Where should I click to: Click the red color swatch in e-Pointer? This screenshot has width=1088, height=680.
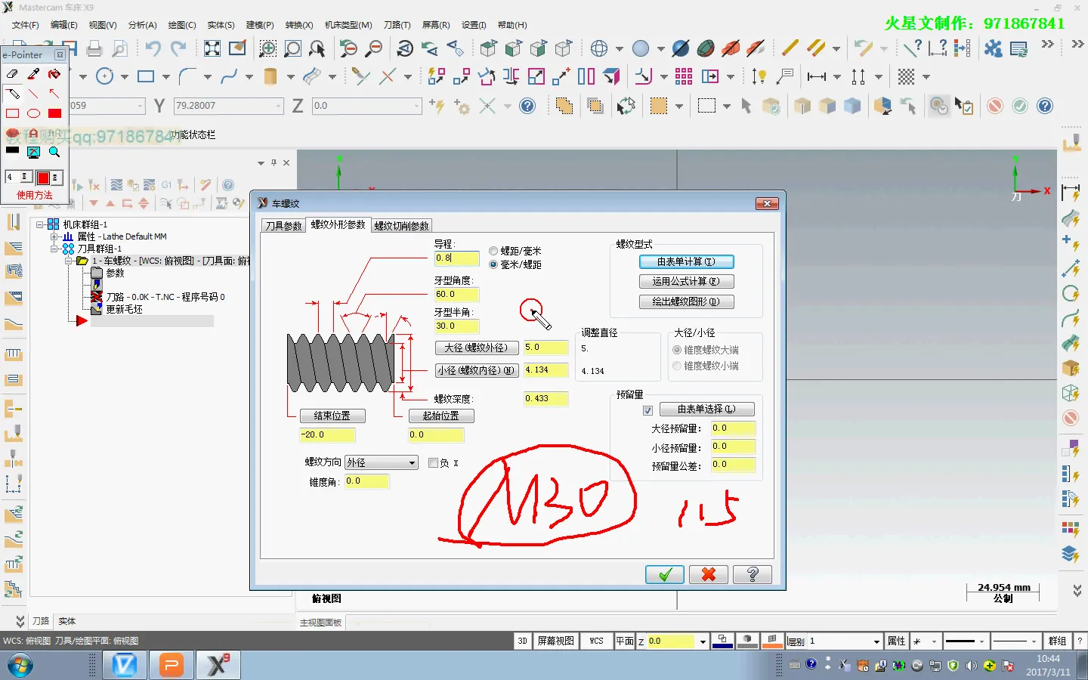click(x=43, y=178)
